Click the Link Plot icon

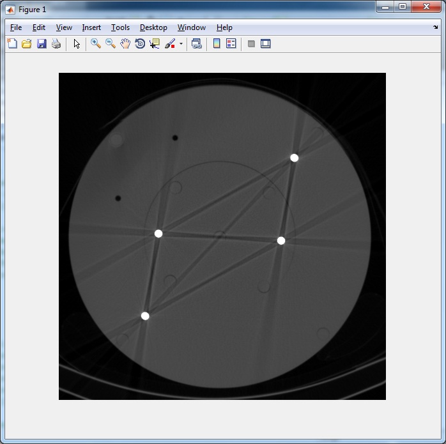(x=197, y=44)
